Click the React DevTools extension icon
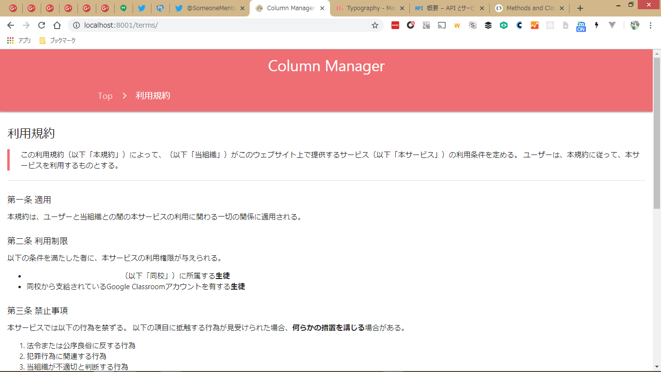Screen dimensions: 661x372 pos(550,25)
